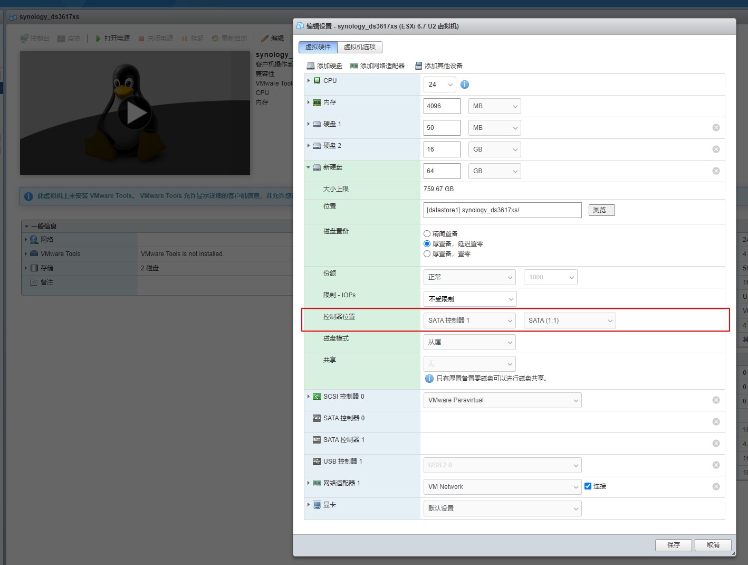Select thin provisioning (精简置备) radio button
Viewport: 748px width, 565px height.
point(427,234)
